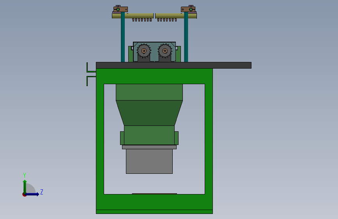Select the red origin point of the triad
Screen dimensions: 338x219
[24, 194]
